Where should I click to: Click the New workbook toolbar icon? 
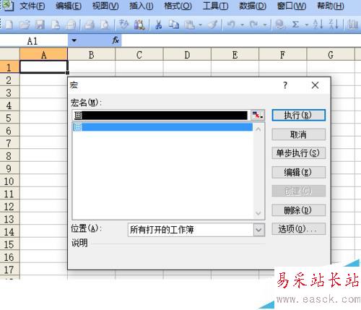click(9, 25)
